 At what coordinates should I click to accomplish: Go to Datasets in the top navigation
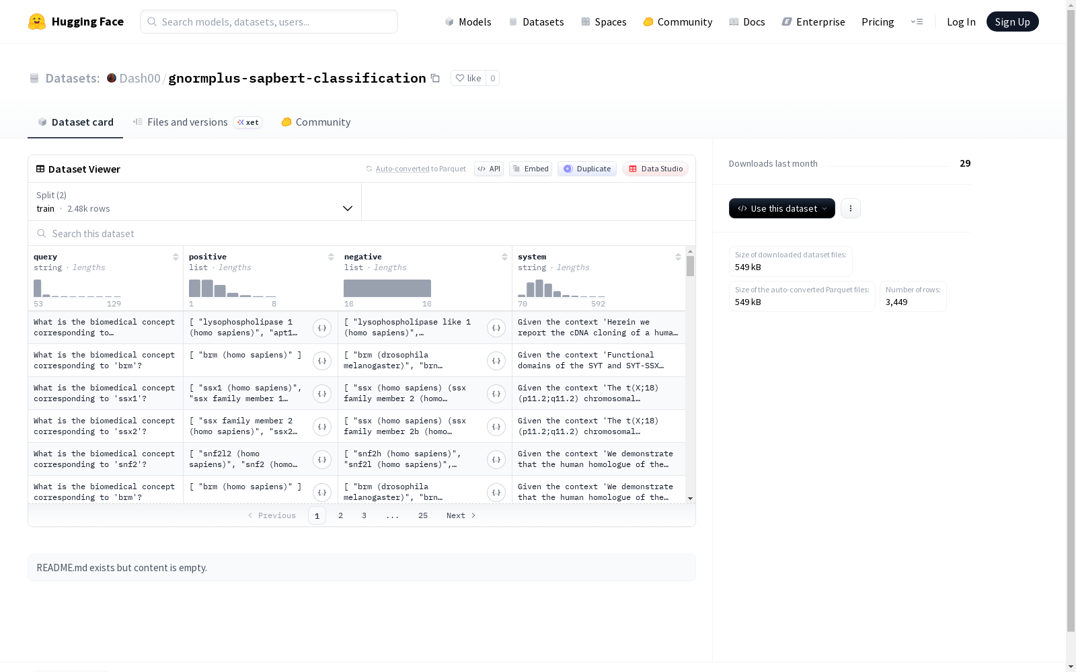click(x=536, y=22)
